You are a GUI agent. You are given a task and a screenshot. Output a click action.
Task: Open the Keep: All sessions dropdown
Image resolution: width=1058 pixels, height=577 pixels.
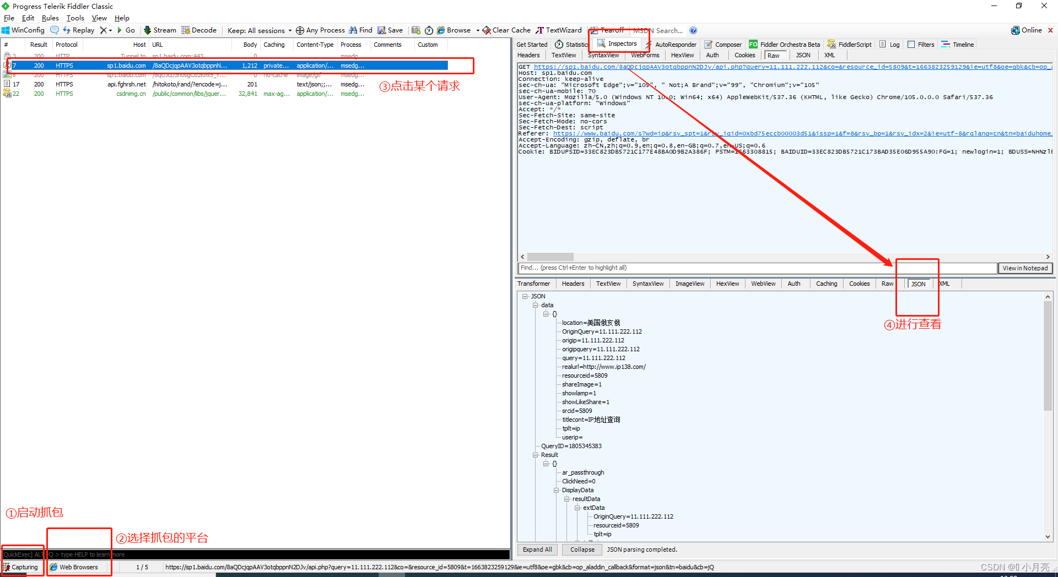(260, 31)
